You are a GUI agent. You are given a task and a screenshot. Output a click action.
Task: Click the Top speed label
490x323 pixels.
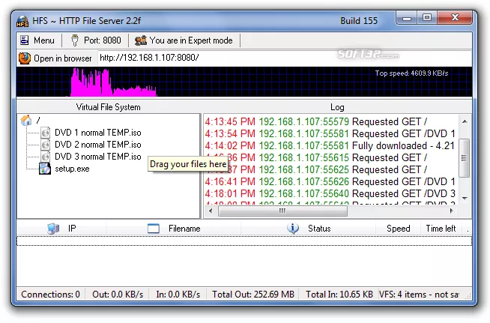tap(411, 73)
